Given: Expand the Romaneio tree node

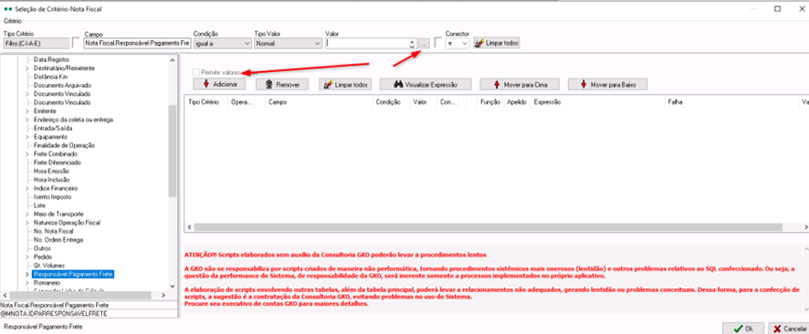Looking at the screenshot, I should (26, 283).
